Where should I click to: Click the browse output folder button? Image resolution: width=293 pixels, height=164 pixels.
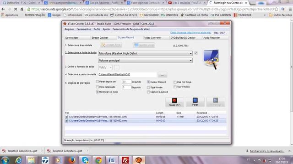pos(163,75)
